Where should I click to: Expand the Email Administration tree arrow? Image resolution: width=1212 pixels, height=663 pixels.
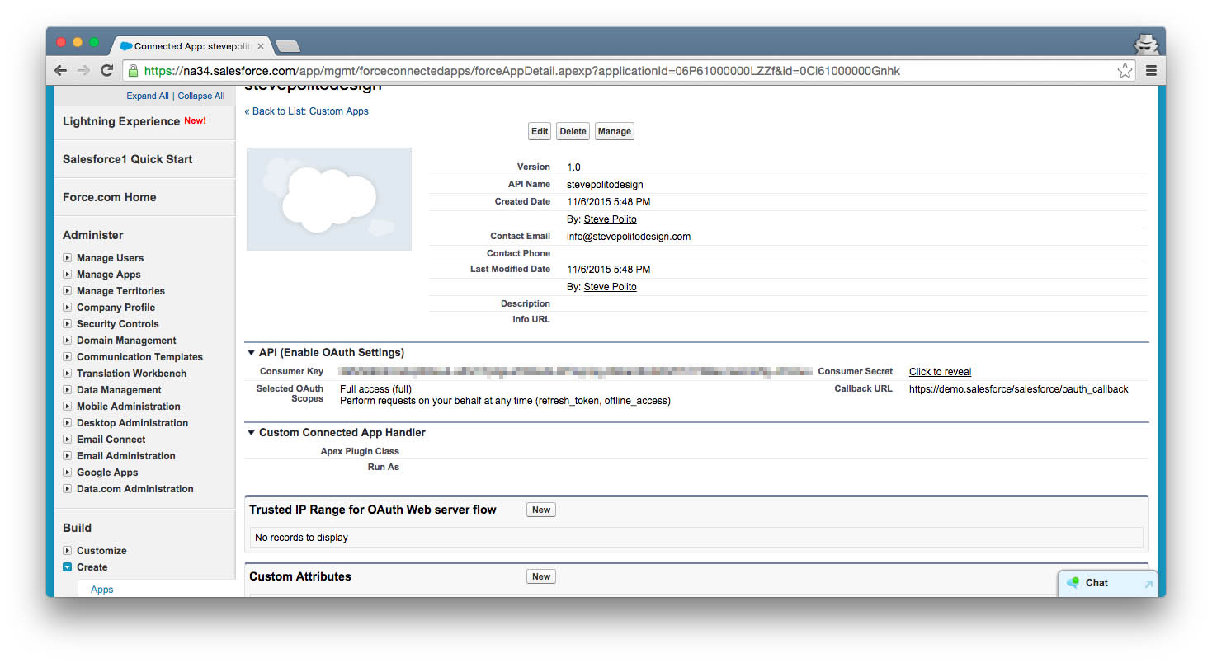click(68, 456)
